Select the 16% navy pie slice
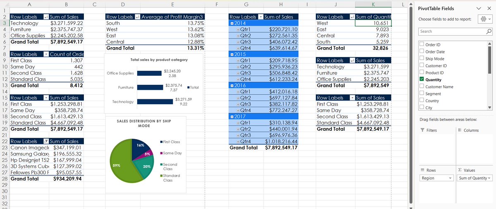 141,149
